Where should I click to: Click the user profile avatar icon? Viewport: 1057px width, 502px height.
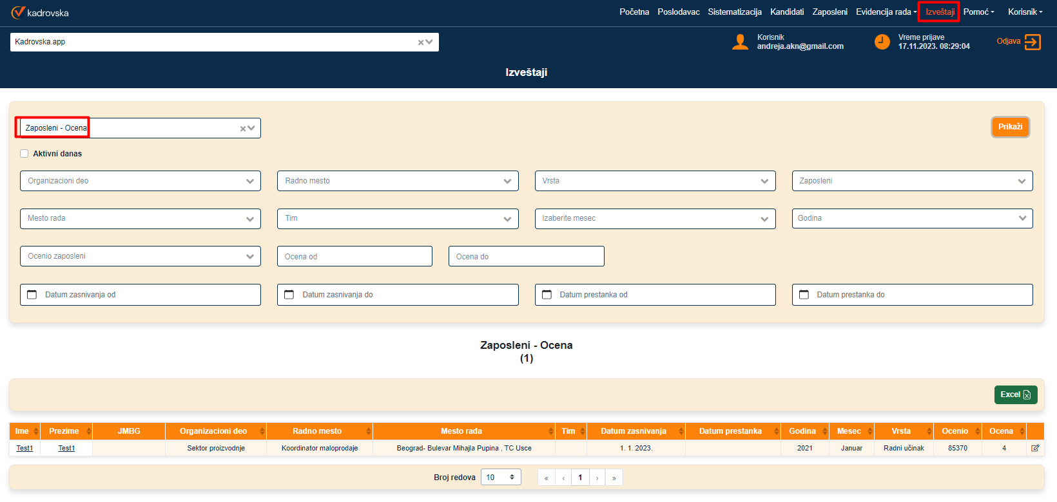click(x=740, y=42)
